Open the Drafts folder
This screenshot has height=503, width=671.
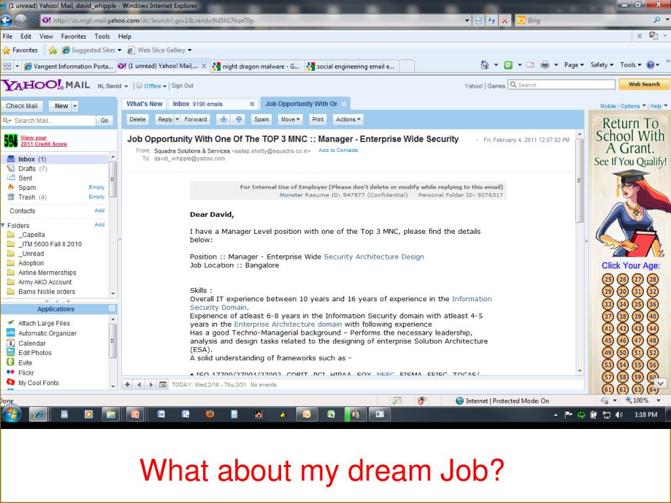pyautogui.click(x=33, y=168)
